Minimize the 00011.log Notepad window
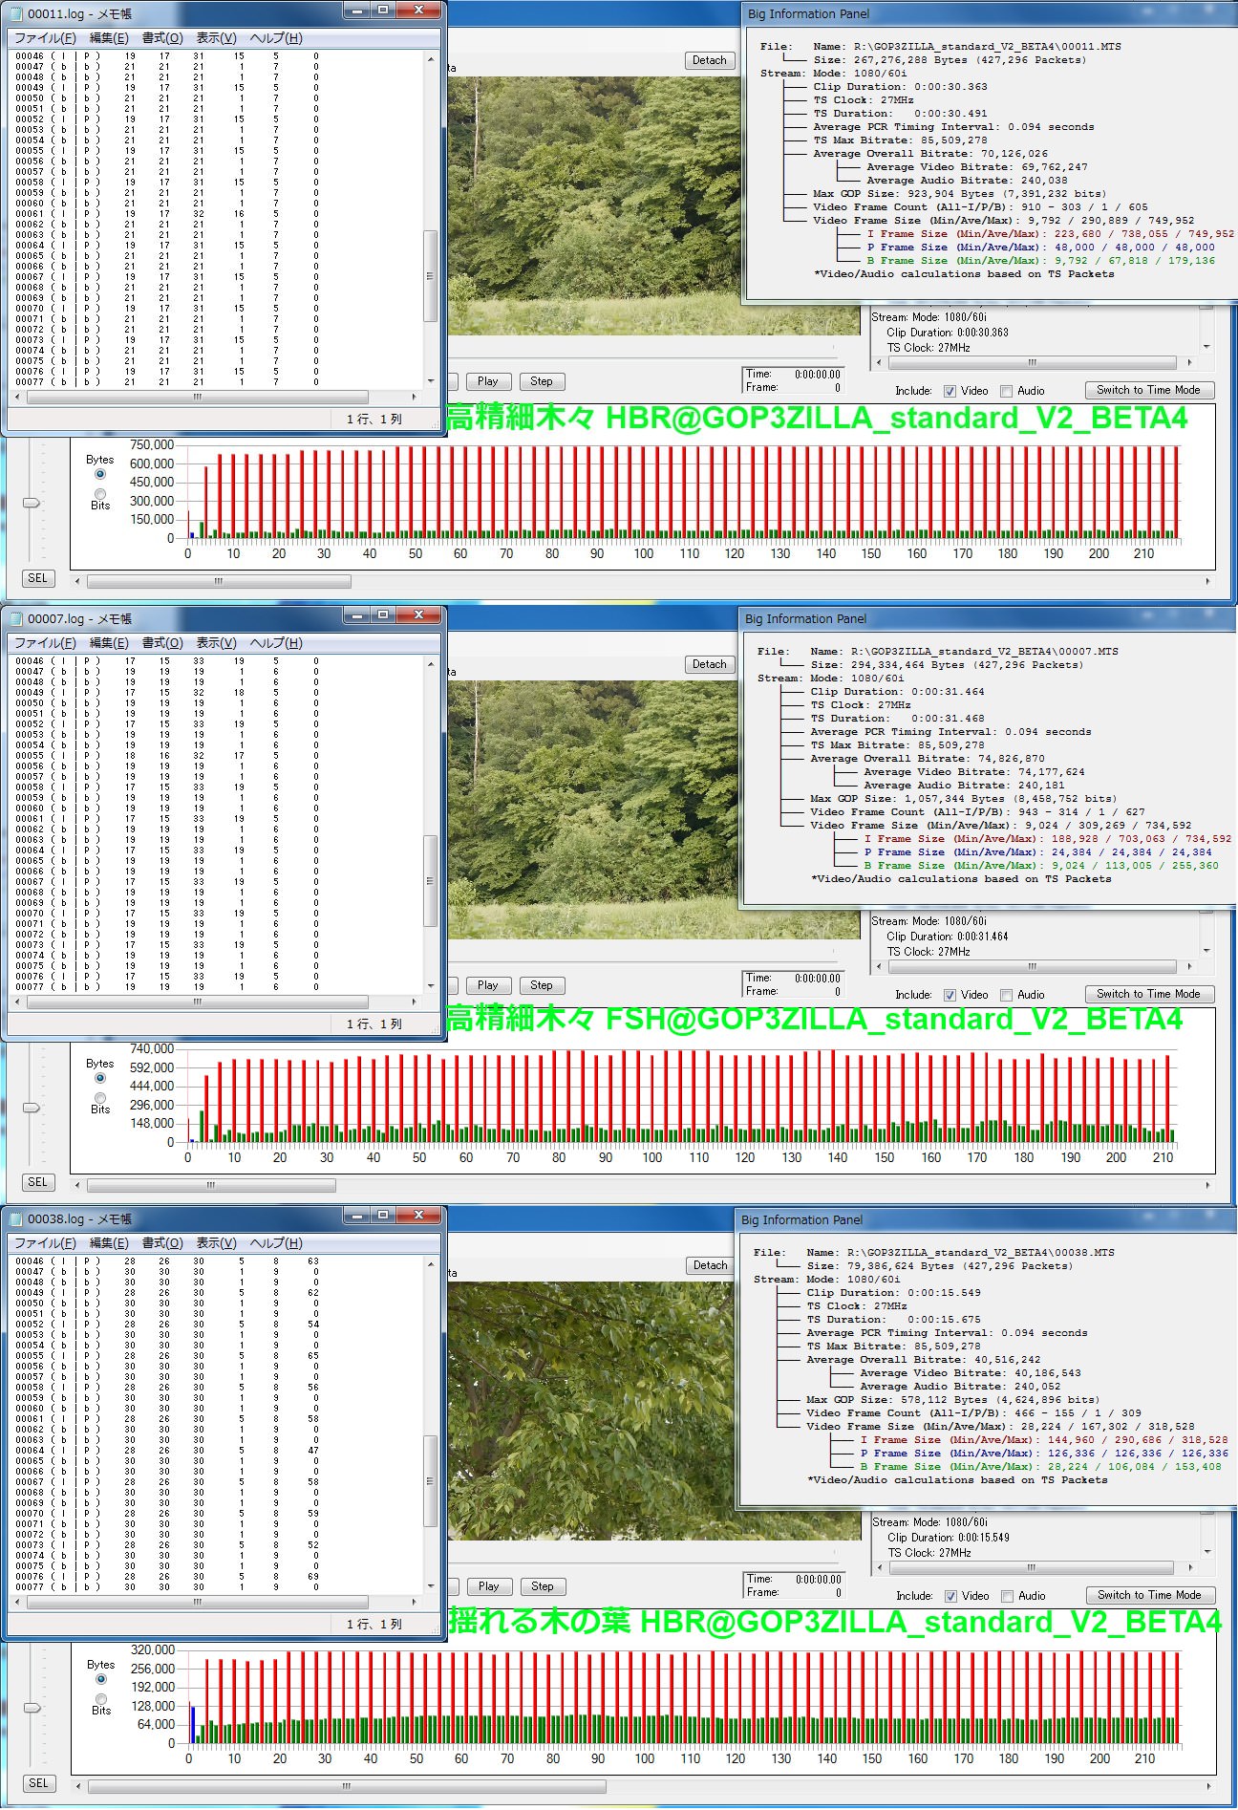This screenshot has width=1238, height=1810. [357, 11]
